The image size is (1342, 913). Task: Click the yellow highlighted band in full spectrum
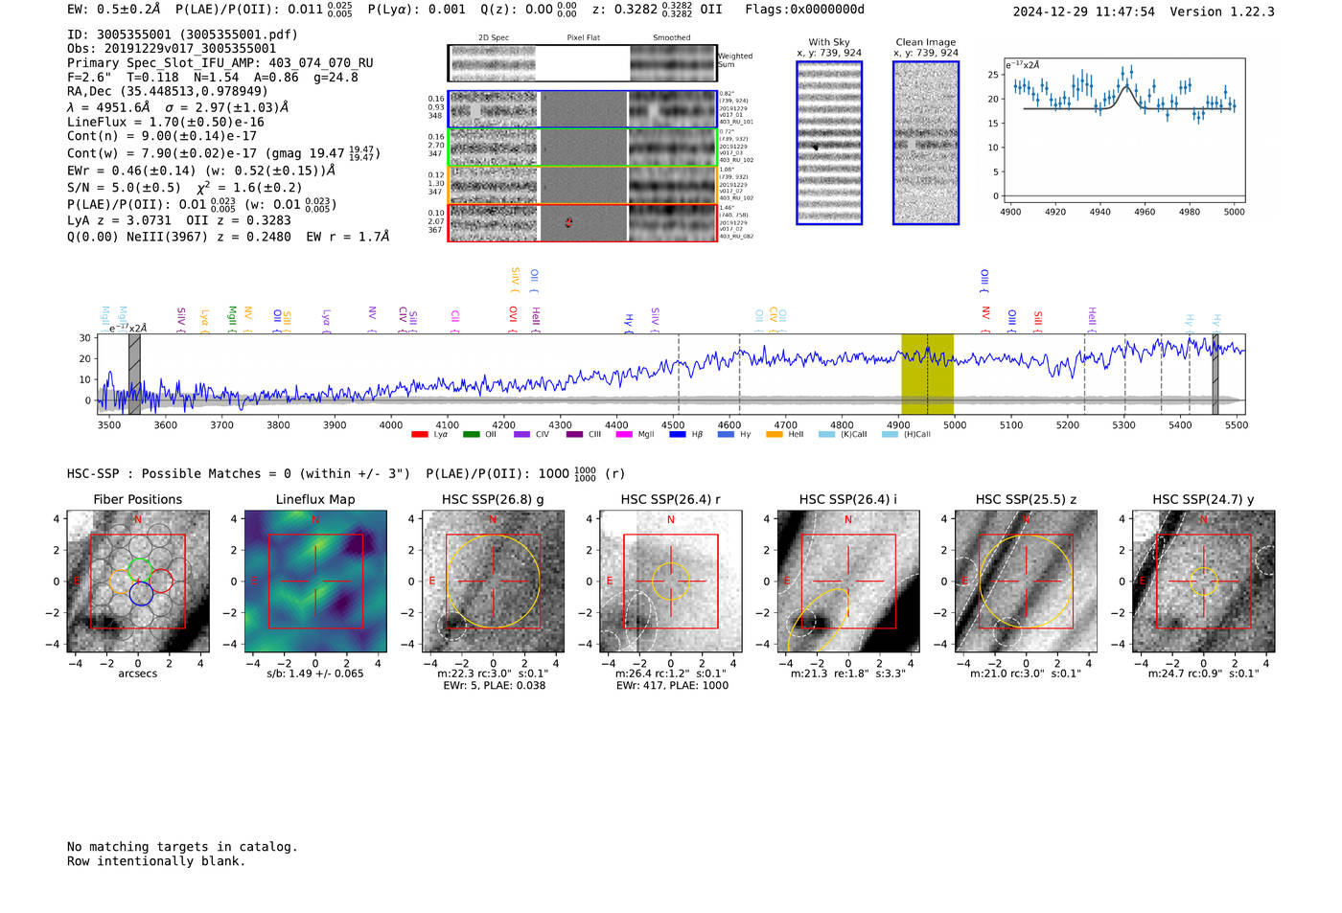coord(927,374)
